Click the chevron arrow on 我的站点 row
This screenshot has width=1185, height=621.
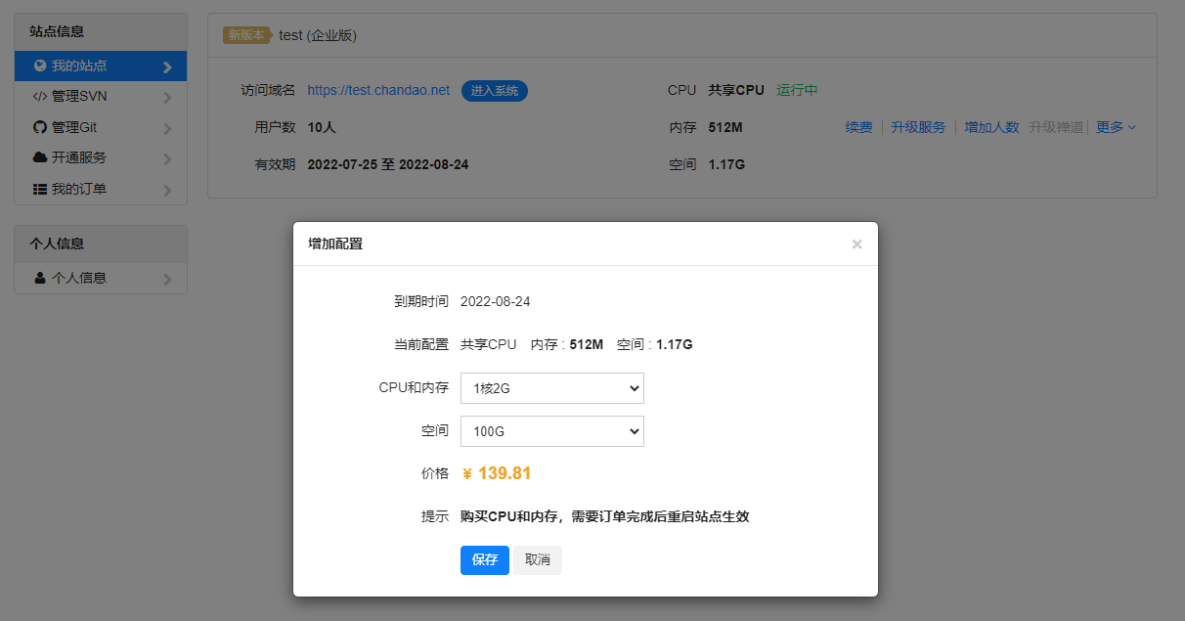[167, 67]
